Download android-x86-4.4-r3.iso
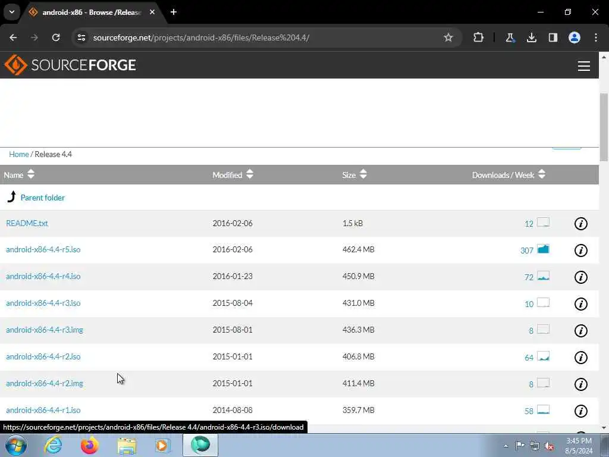The image size is (609, 457). pyautogui.click(x=43, y=303)
